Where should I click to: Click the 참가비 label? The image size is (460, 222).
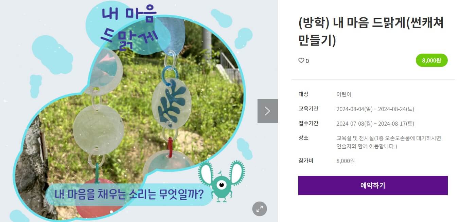pyautogui.click(x=306, y=160)
